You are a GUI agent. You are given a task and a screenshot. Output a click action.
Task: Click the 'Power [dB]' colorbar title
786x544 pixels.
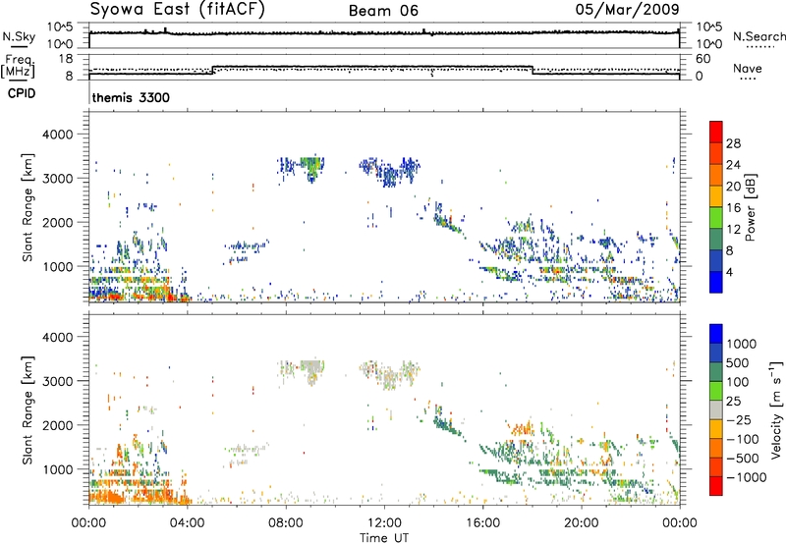pos(750,207)
